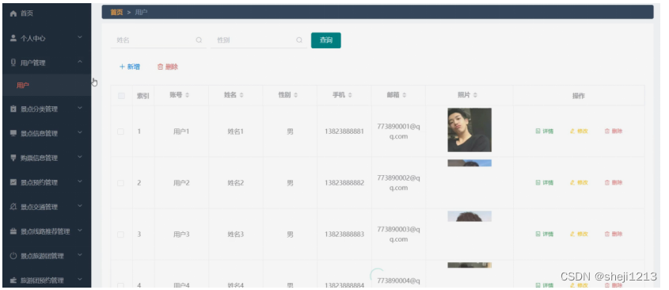Click 修改 for row 用户1
The height and width of the screenshot is (290, 669).
tap(579, 132)
